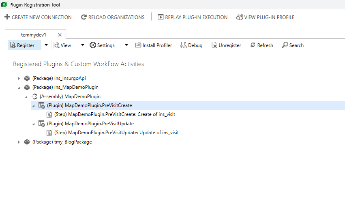Click the Debug icon

(183, 45)
